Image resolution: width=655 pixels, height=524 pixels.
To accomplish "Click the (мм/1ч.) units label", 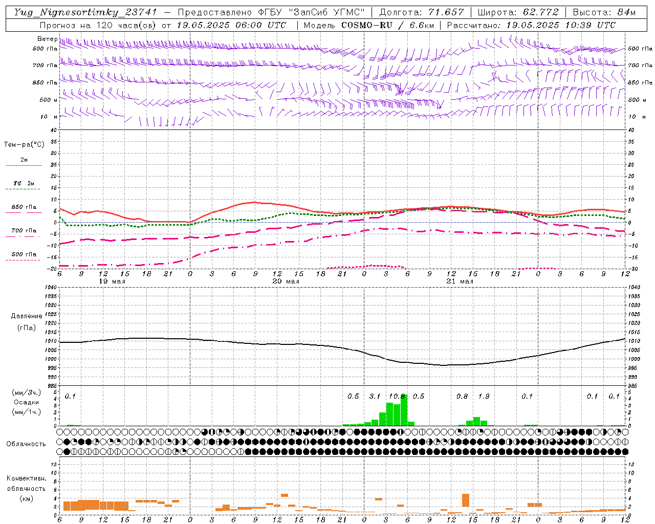I will point(26,412).
